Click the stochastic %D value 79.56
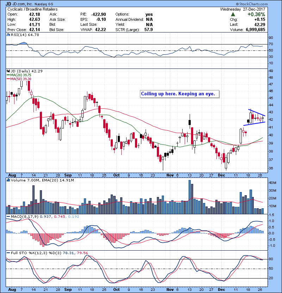The image size is (282, 293). pyautogui.click(x=82, y=253)
